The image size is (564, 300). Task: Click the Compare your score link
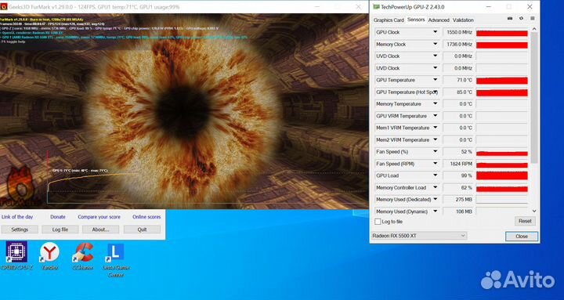(99, 217)
